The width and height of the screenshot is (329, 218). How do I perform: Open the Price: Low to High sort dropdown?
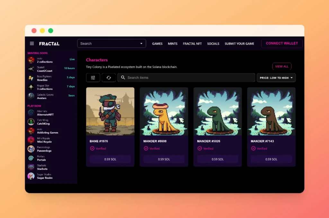tap(276, 78)
